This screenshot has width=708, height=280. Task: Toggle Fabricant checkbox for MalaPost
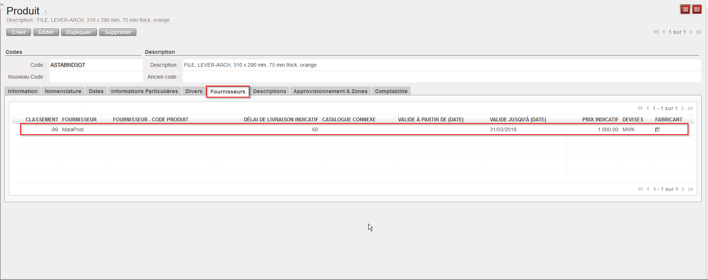pyautogui.click(x=657, y=130)
